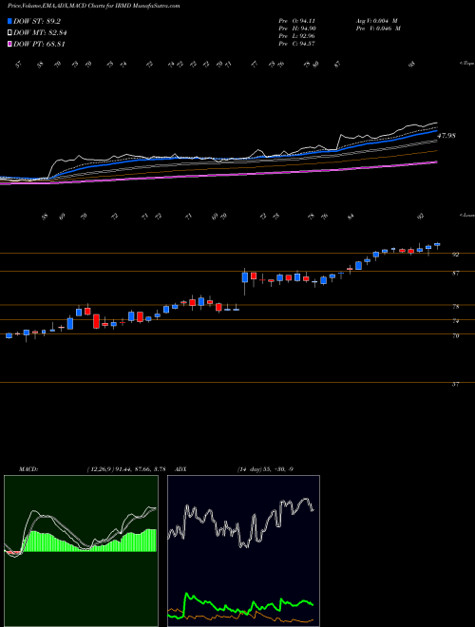475x627 pixels.
Task: Click the magenta DOW PT legend swatch
Action: (x=10, y=44)
